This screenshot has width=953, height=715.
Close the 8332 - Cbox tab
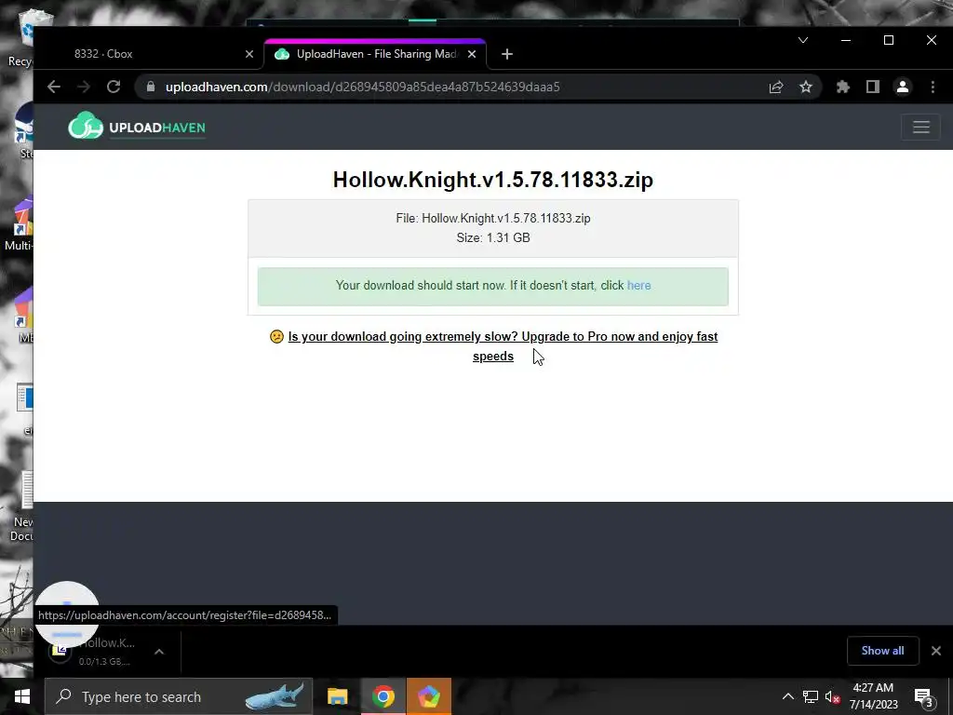tap(249, 54)
